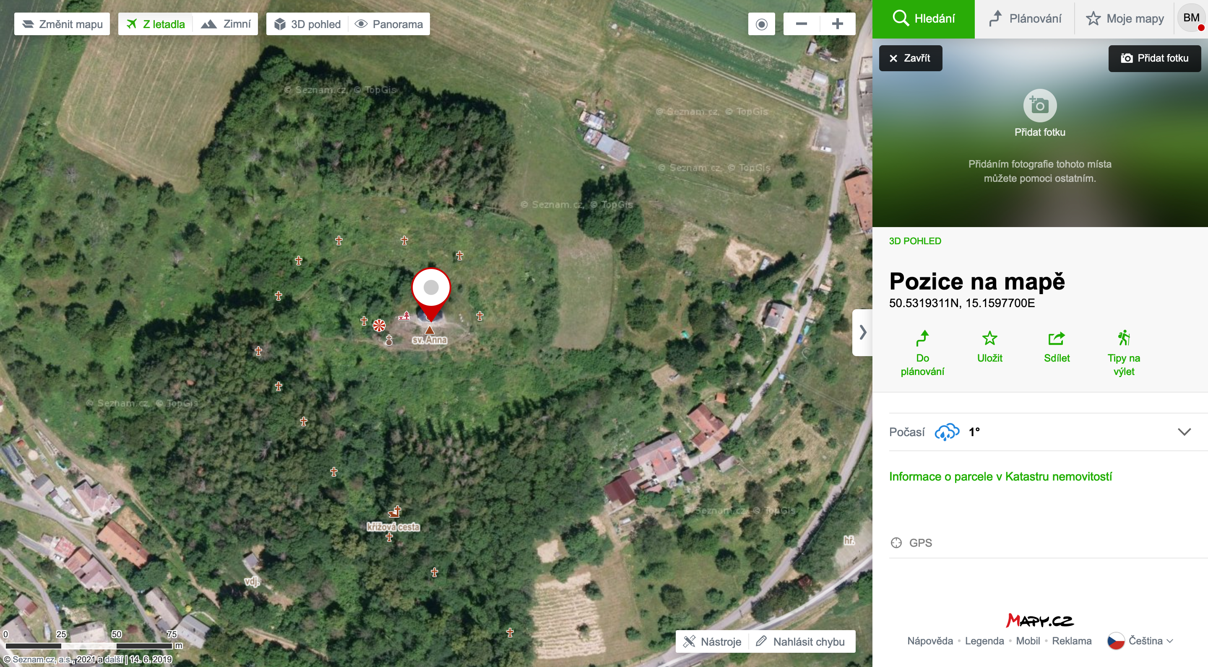
Task: Click the sv. Anna map label
Action: 430,340
